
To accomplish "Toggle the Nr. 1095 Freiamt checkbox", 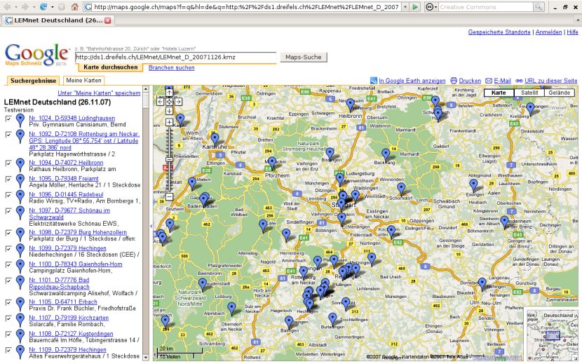I will point(8,179).
